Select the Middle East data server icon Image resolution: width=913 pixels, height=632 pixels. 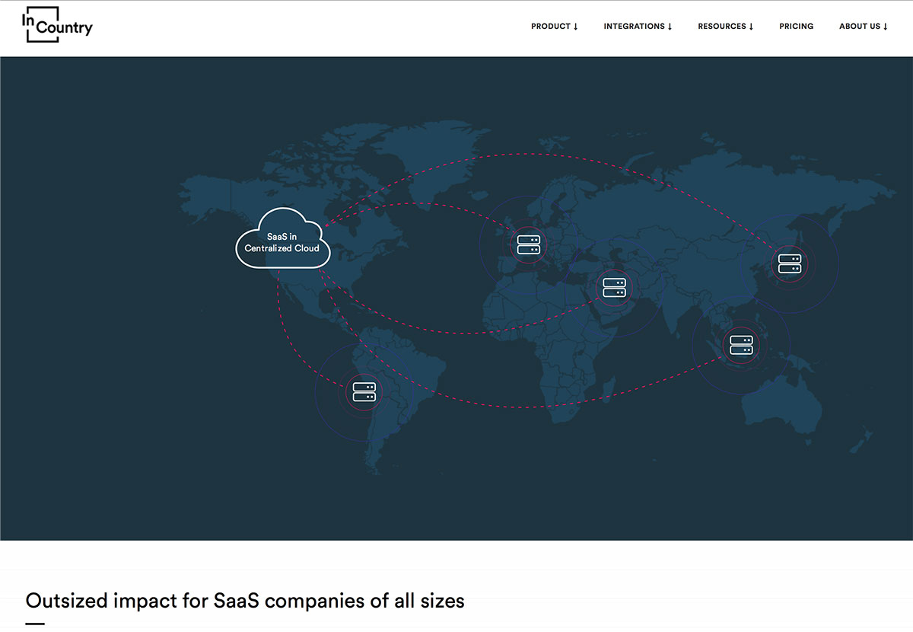tap(613, 288)
